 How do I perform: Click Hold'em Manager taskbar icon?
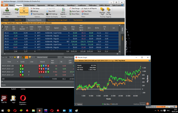click(x=39, y=110)
